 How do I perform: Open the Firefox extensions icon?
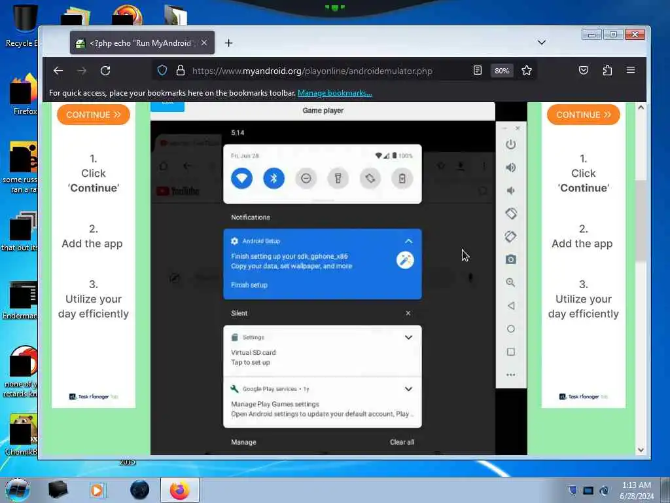point(607,71)
